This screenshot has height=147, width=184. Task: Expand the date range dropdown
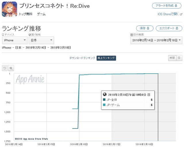coord(156,40)
